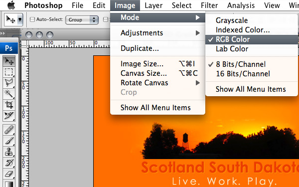Select the Gradient tool
This screenshot has height=187, width=299.
(9, 184)
